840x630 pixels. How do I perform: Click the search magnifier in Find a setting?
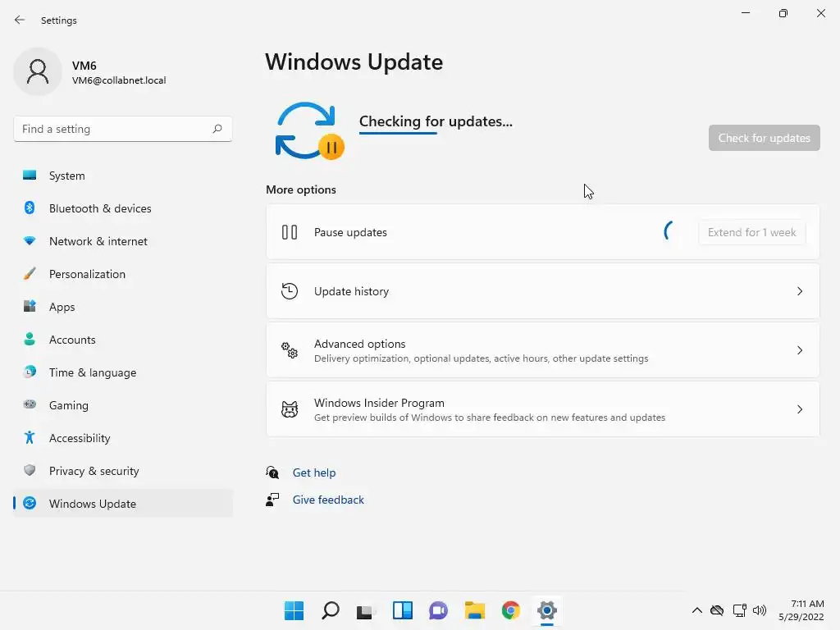pos(217,129)
